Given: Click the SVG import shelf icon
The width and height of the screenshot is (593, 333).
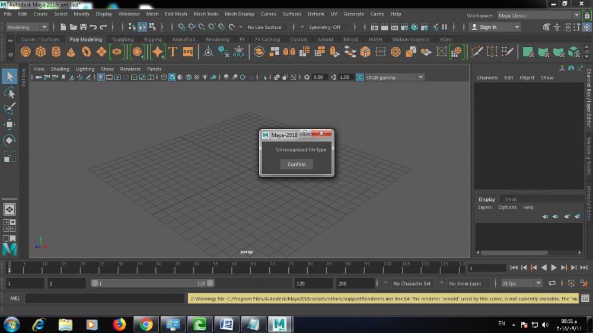Looking at the screenshot, I should [188, 52].
